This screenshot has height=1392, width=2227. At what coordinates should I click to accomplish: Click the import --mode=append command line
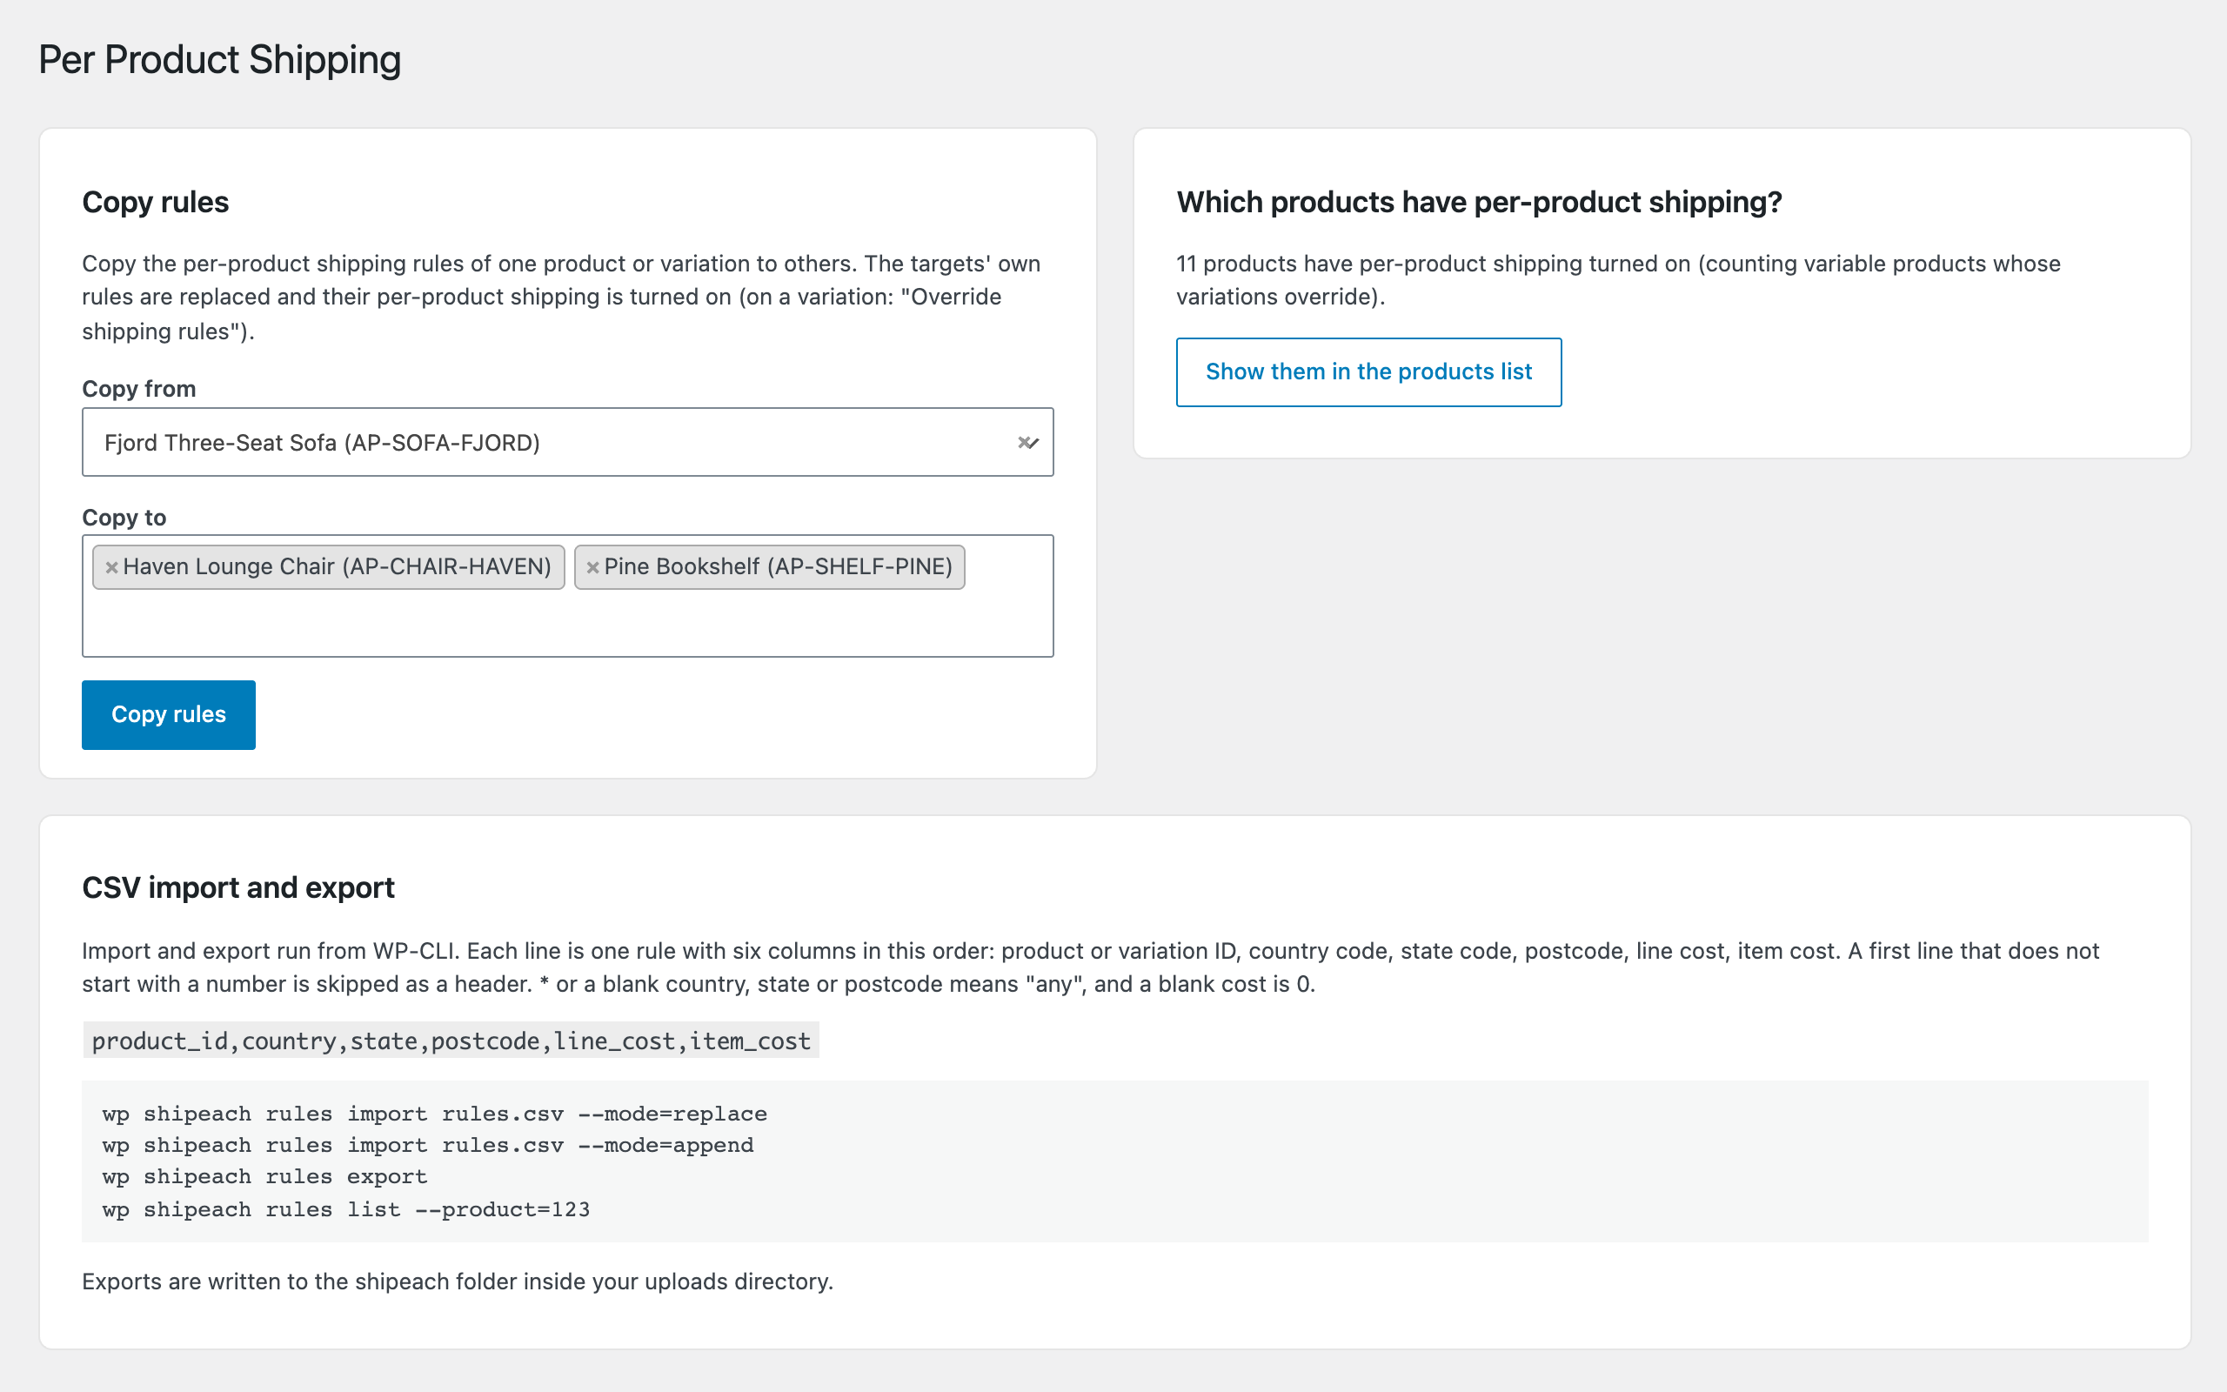pyautogui.click(x=428, y=1145)
